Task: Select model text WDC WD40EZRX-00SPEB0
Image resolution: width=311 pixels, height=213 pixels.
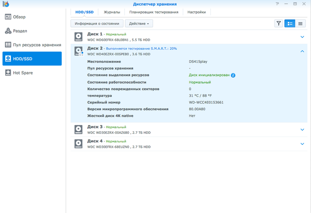Action: [x=108, y=54]
